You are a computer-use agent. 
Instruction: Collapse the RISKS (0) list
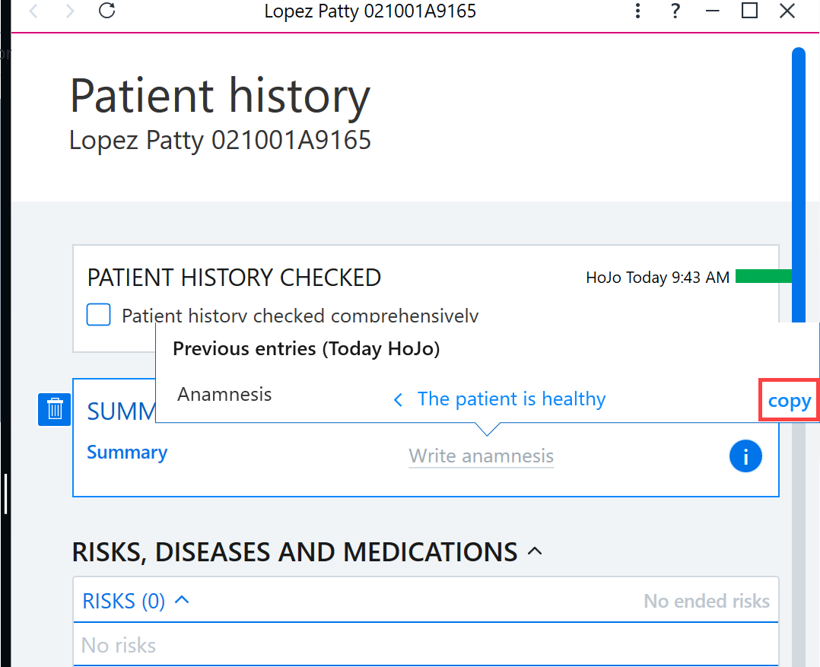(x=182, y=600)
